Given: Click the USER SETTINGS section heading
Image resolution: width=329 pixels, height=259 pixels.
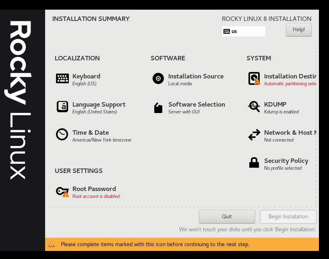Looking at the screenshot, I should pos(79,171).
